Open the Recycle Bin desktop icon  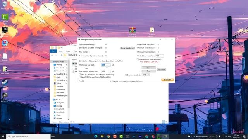click(x=5, y=5)
